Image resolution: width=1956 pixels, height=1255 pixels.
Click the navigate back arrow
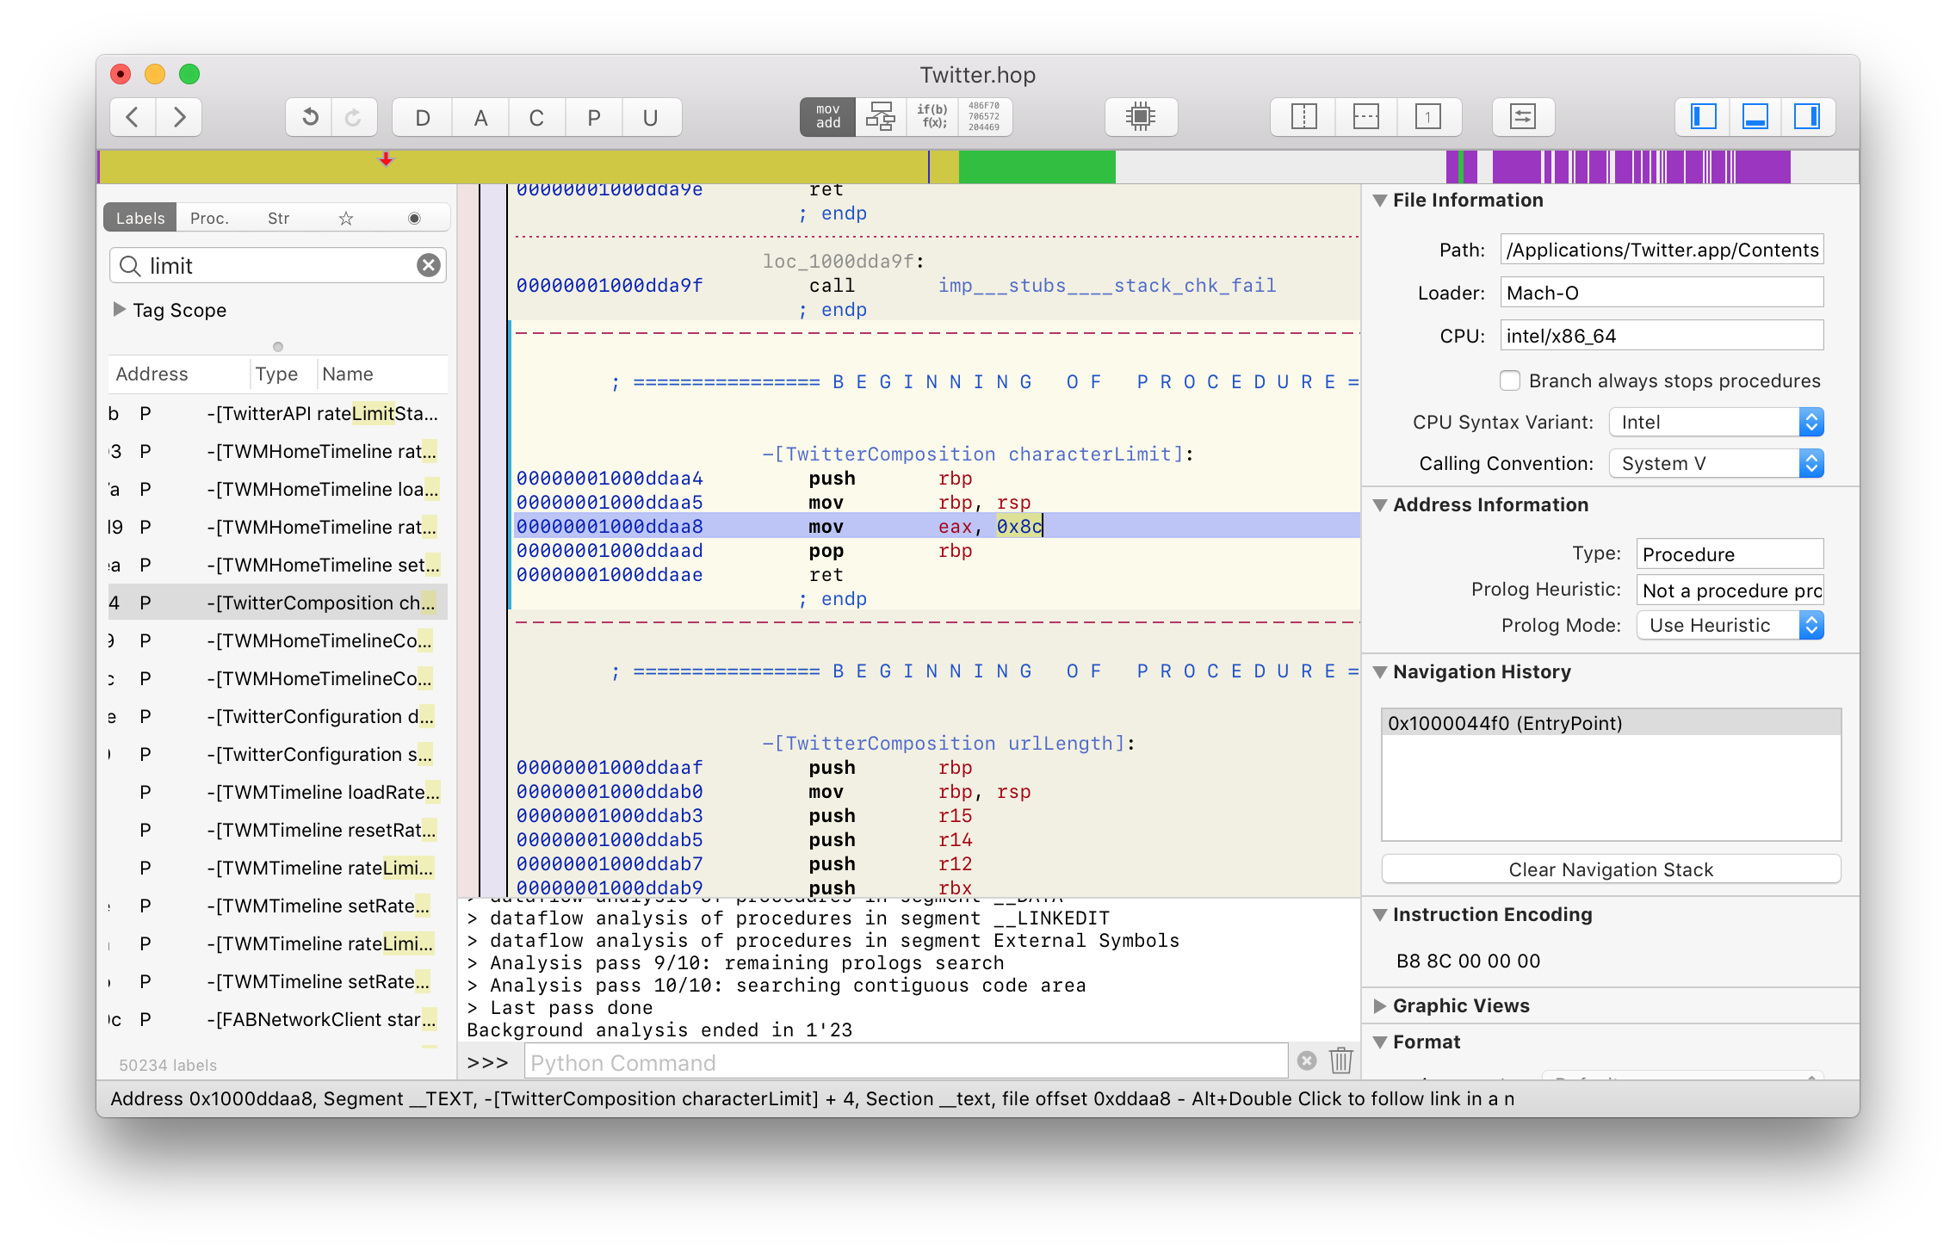(133, 117)
